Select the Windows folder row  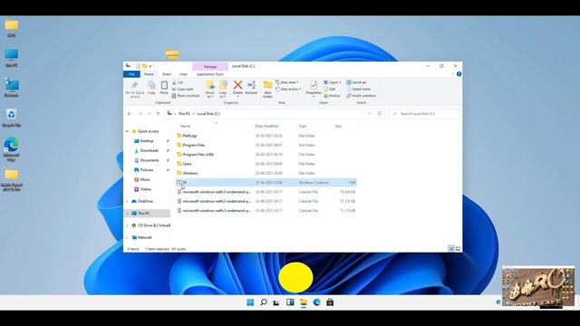(x=266, y=173)
